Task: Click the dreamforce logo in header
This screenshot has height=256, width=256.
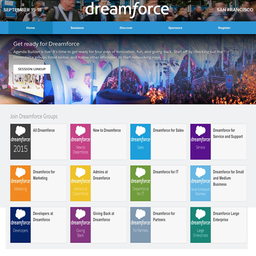Action: click(x=127, y=9)
